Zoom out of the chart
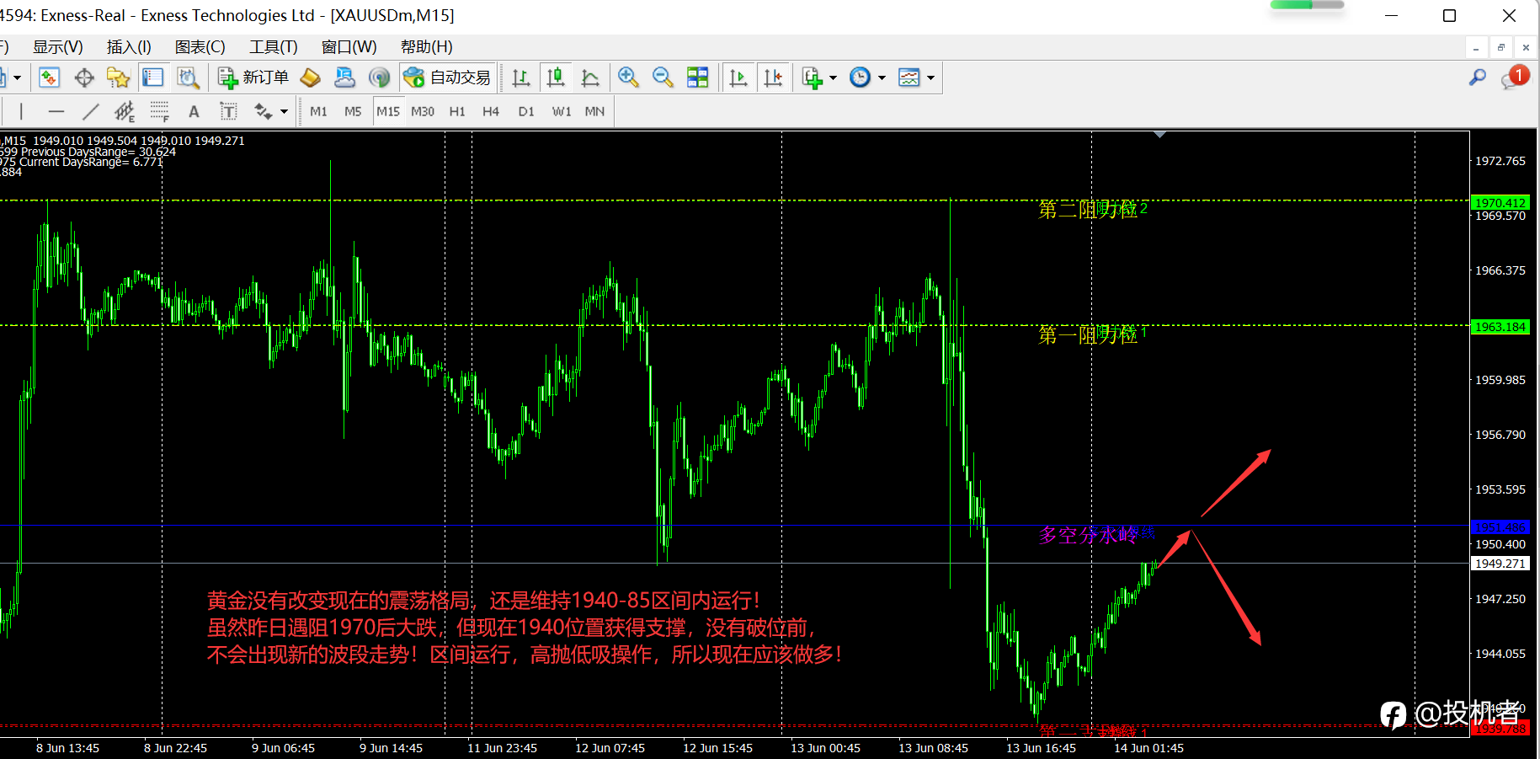This screenshot has width=1540, height=759. pos(663,78)
